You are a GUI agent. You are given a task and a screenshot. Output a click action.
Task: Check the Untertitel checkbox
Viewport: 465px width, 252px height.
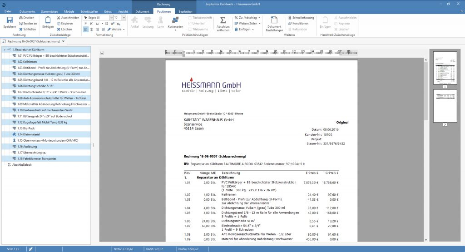(x=190, y=23)
